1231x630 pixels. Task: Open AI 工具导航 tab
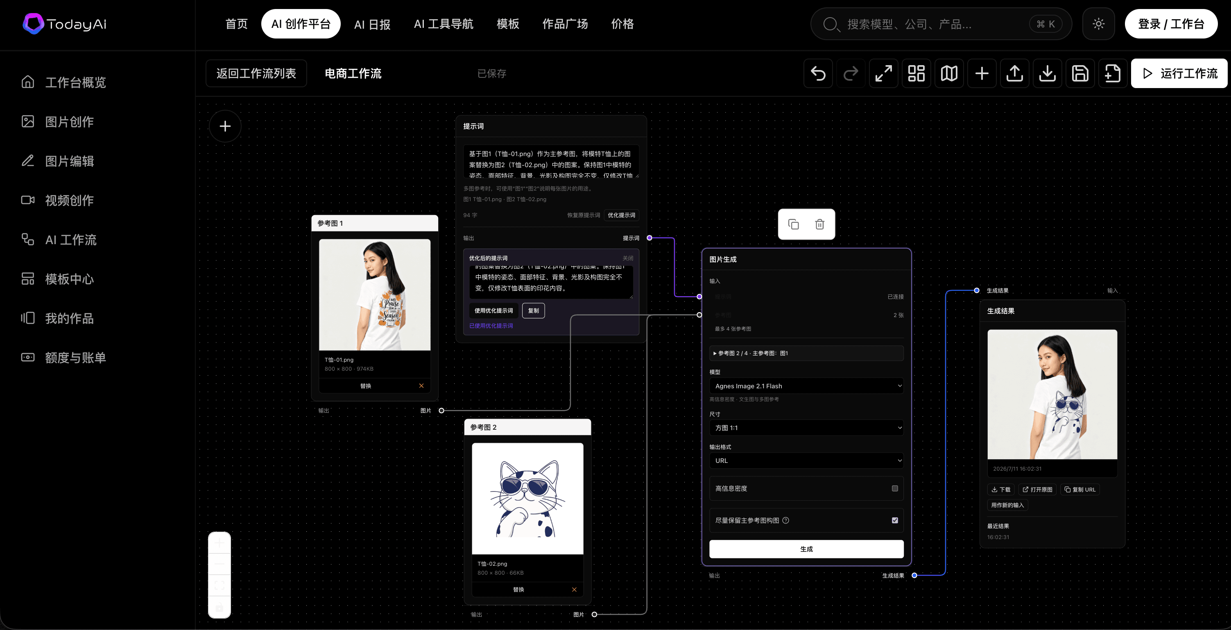tap(444, 24)
